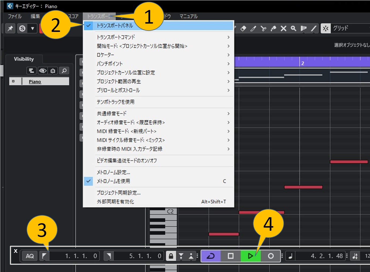Viewport: 370px width, 272px height.
Task: Click the Play button in the transport bar
Action: coord(250,256)
